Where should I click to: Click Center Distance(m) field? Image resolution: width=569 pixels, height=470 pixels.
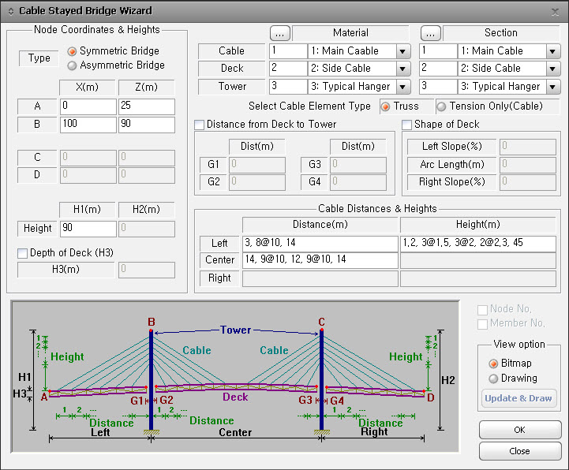pyautogui.click(x=320, y=260)
